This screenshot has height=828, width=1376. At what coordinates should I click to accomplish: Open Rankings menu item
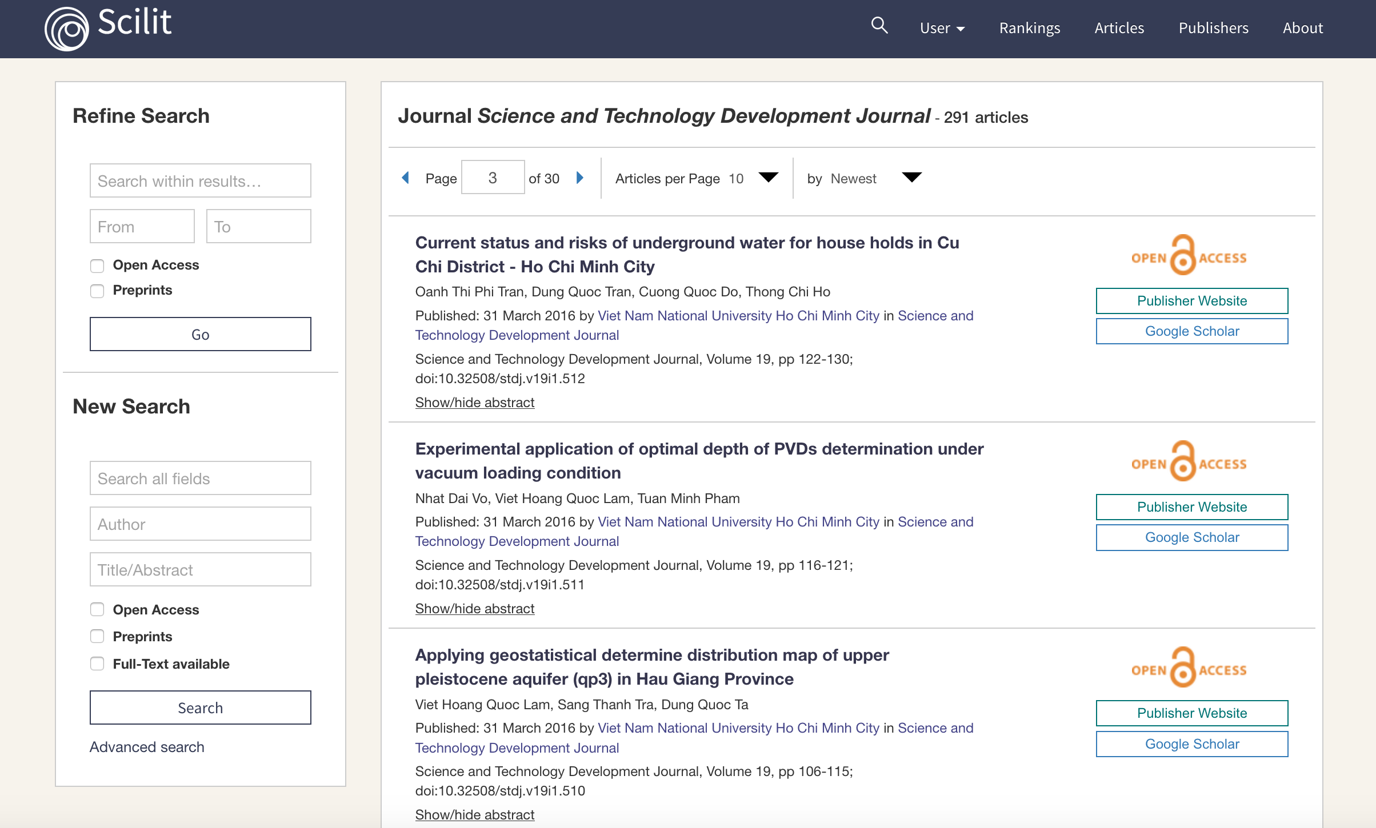pos(1030,28)
